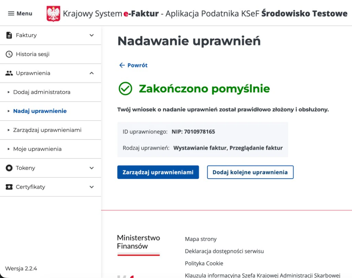Open Historia sesji in sidebar
The height and width of the screenshot is (278, 352).
tap(51, 54)
